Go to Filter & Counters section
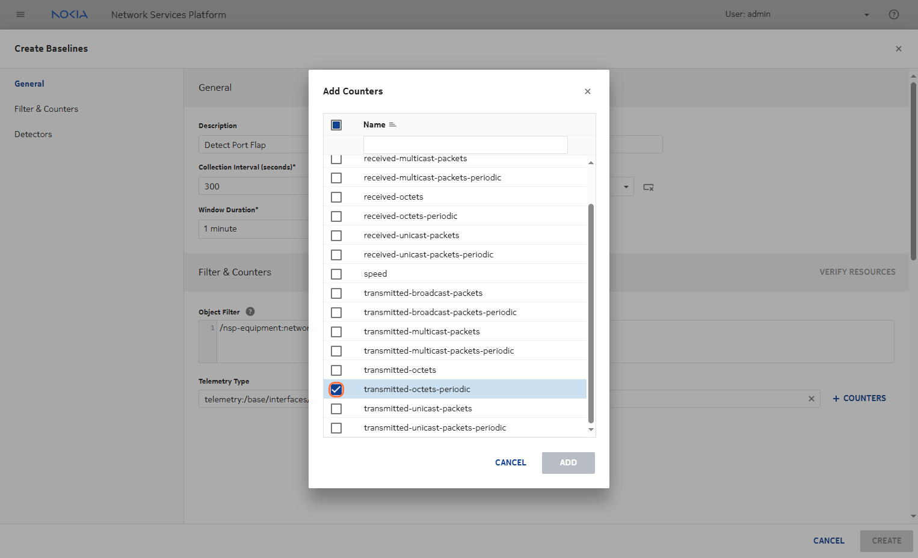918x558 pixels. (x=46, y=109)
